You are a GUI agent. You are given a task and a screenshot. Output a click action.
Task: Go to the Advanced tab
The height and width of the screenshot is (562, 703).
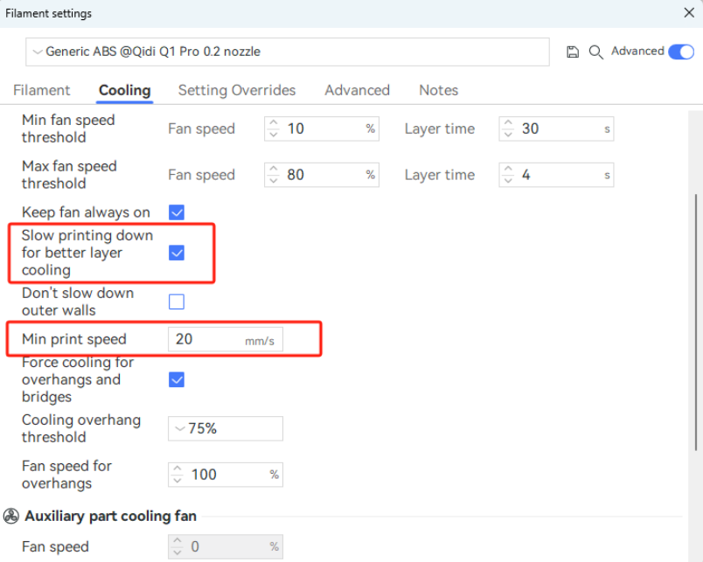click(357, 90)
